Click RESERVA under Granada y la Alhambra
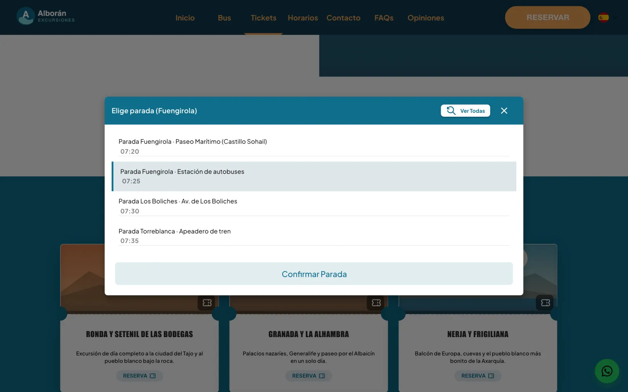This screenshot has height=392, width=628. click(309, 376)
